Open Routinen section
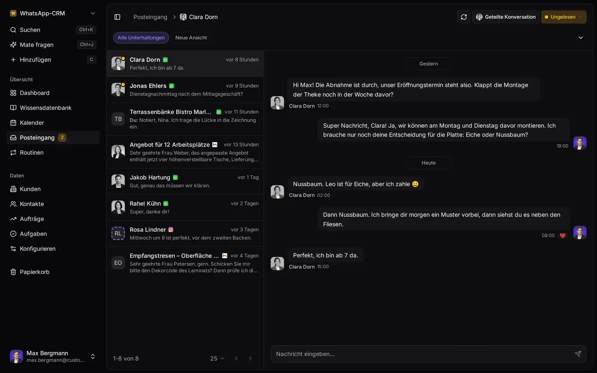Viewport: 597px width, 373px height. tap(53, 153)
